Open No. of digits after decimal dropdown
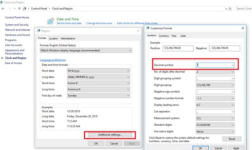 [215, 72]
